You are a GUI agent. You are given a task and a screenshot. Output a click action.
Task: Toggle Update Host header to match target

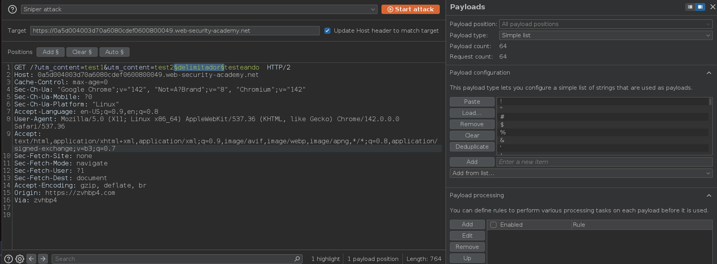pyautogui.click(x=327, y=31)
